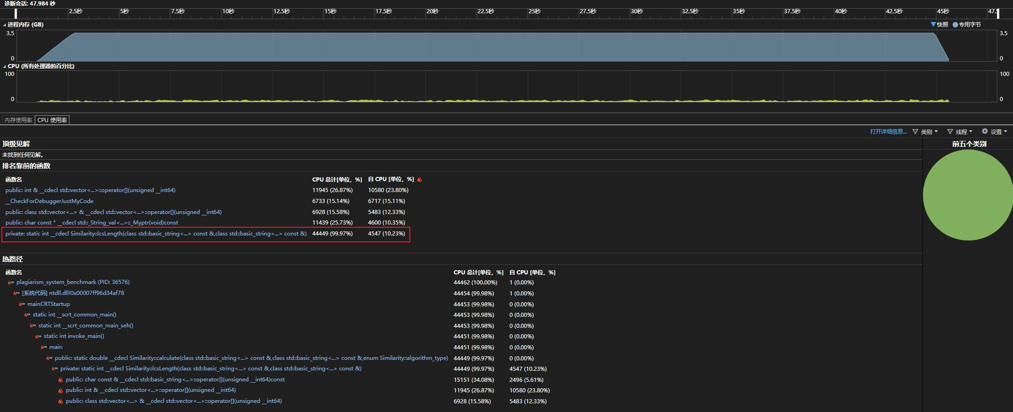Sort top functions by CPU 总计 column
The width and height of the screenshot is (1013, 412).
point(337,180)
